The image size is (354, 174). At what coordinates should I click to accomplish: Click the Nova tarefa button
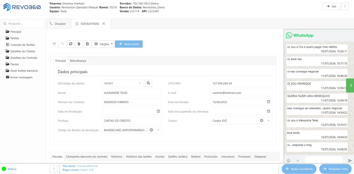129,44
